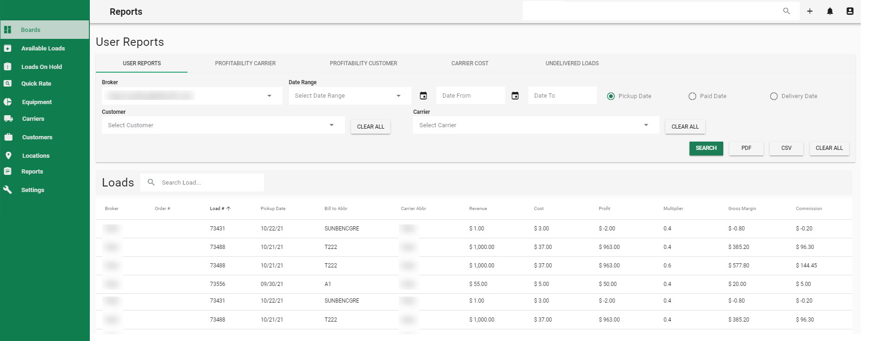Open calendar picker for Date From
Screen dimensions: 877x341
[423, 96]
